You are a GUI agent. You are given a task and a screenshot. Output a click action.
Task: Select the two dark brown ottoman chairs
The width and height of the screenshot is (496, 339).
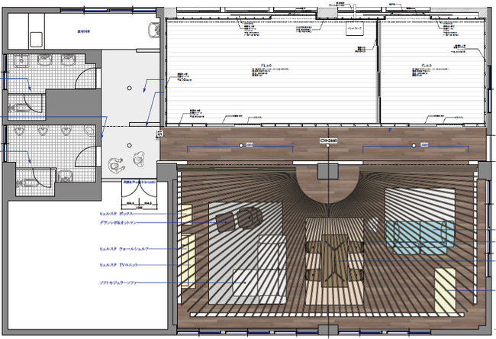(x=237, y=221)
